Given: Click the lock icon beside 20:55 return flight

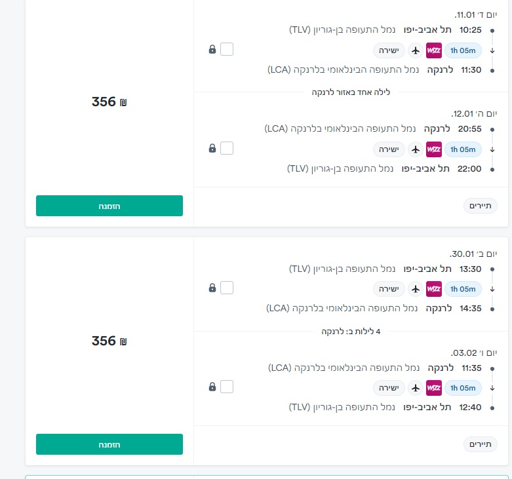Looking at the screenshot, I should [x=212, y=148].
